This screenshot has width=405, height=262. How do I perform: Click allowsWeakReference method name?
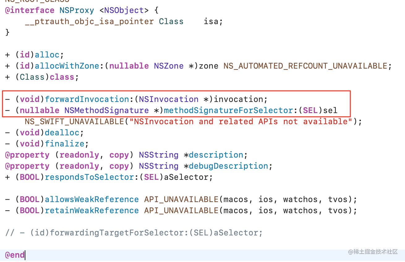[92, 199]
